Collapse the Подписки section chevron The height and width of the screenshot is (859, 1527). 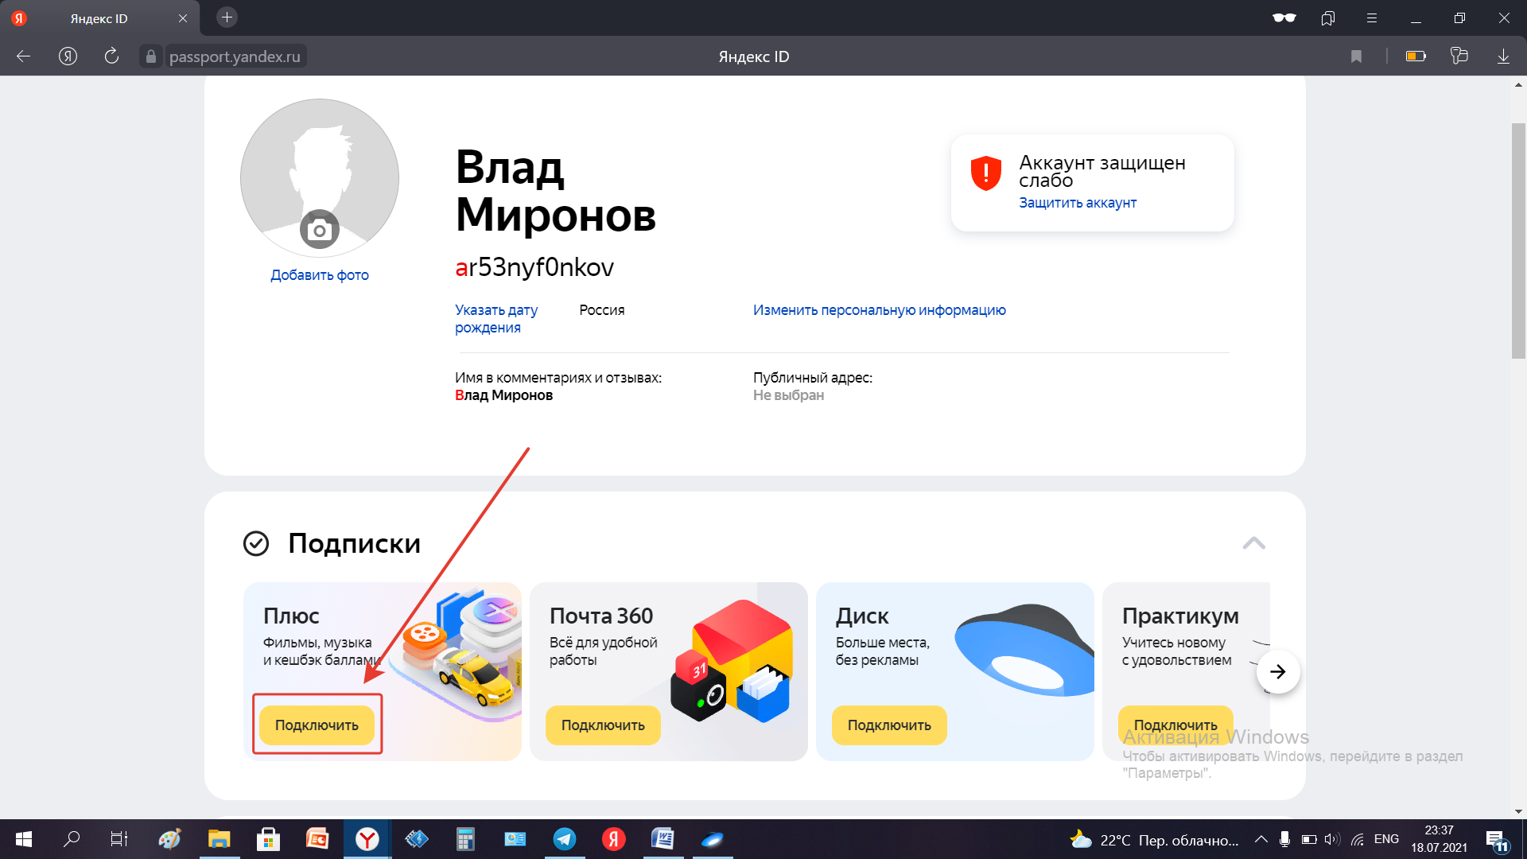[1253, 543]
